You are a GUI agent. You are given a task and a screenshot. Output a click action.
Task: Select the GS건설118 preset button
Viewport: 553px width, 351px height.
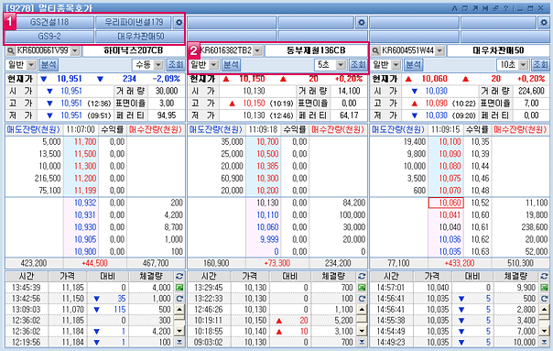coord(49,23)
